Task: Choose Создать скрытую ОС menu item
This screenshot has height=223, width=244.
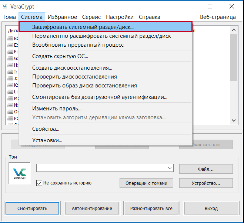Action: (x=60, y=56)
